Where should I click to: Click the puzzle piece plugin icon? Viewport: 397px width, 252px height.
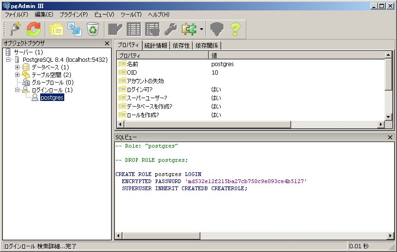pos(189,29)
